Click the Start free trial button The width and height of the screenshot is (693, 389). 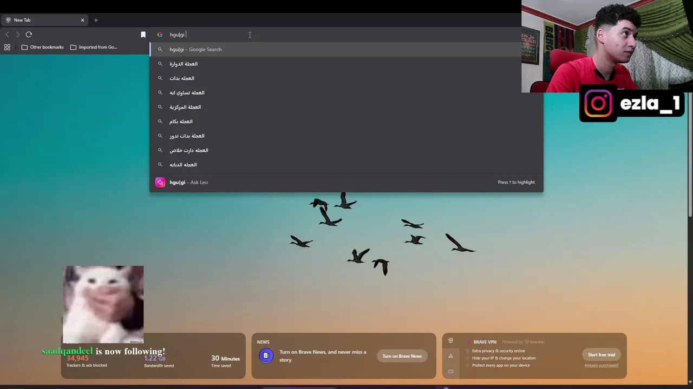(x=602, y=355)
